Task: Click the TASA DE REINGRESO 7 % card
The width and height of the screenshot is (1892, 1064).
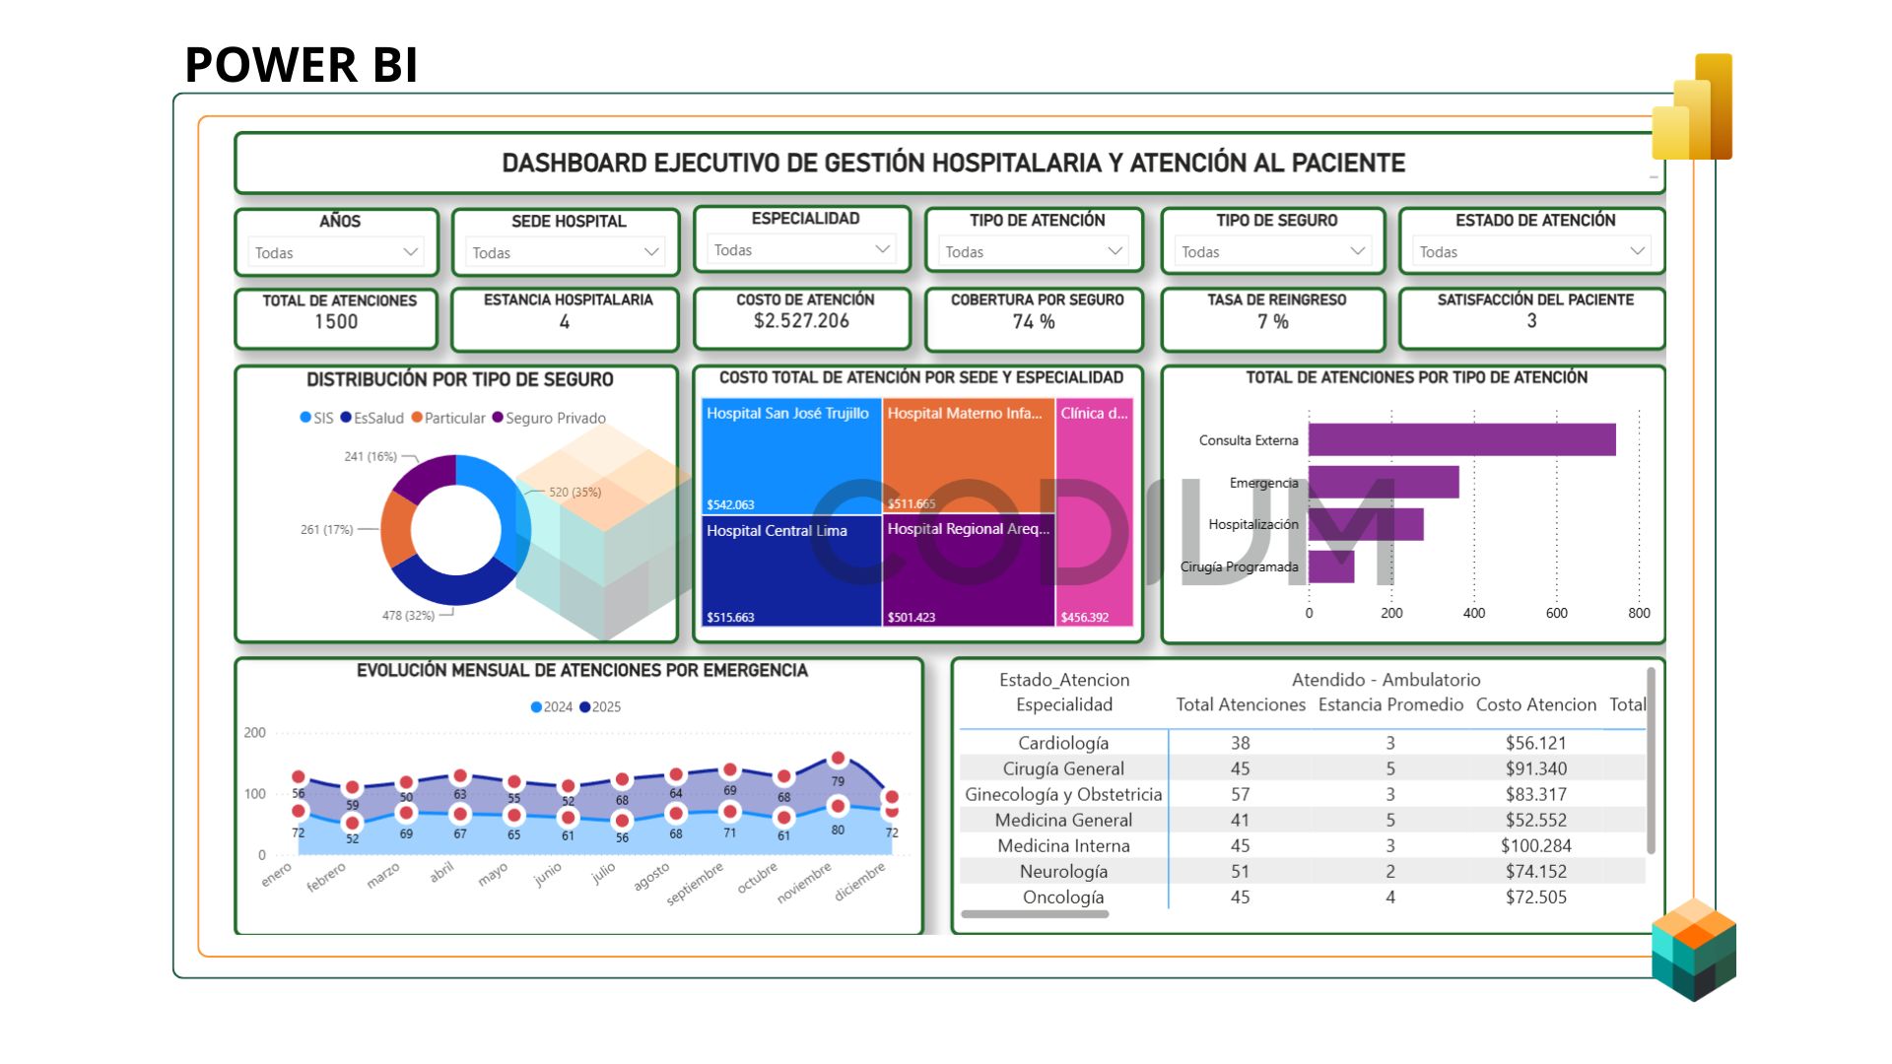Action: [x=1273, y=318]
